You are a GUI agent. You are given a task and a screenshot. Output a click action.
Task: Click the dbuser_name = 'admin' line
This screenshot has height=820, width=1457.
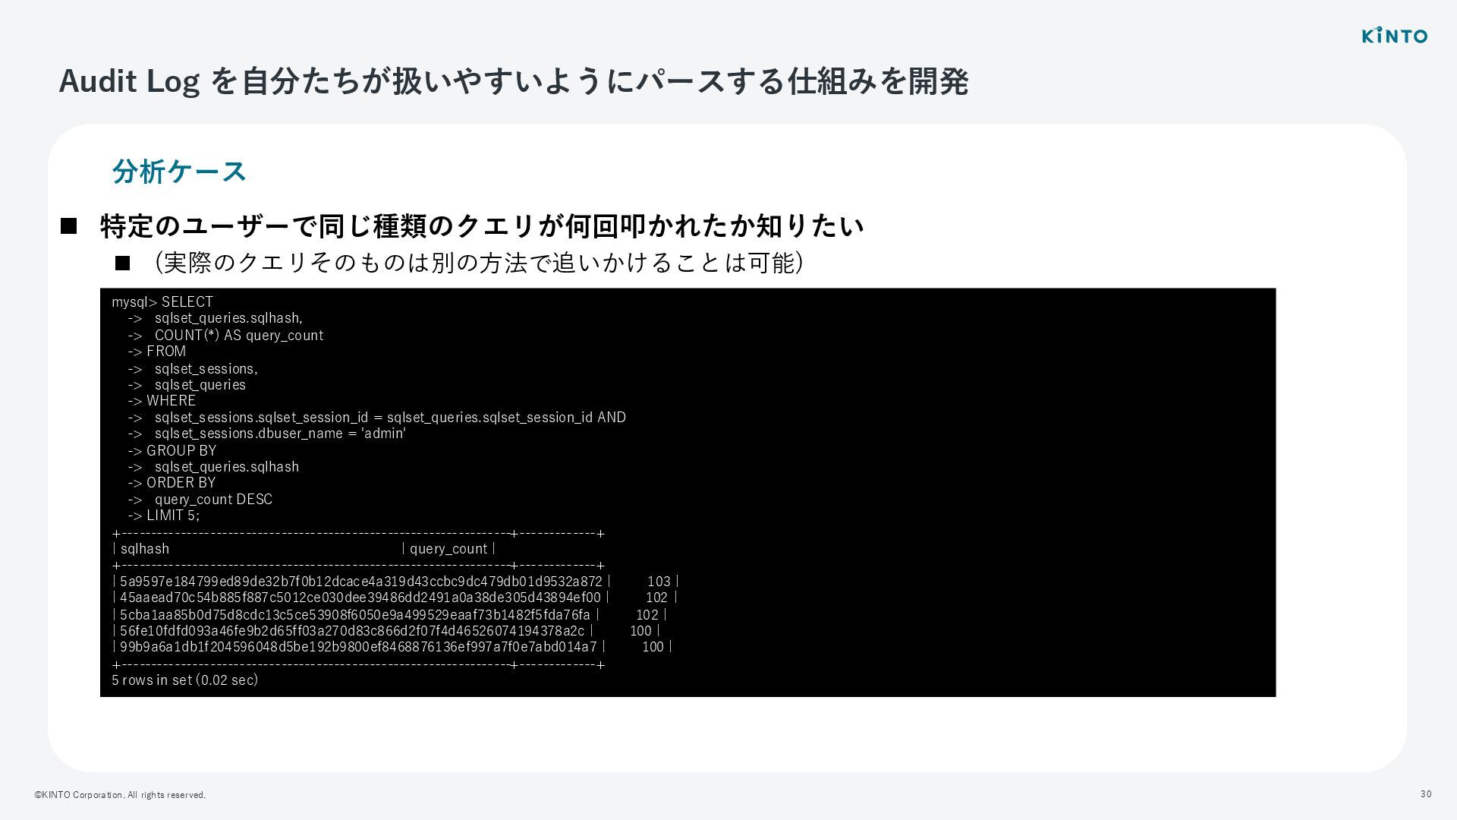tap(266, 434)
